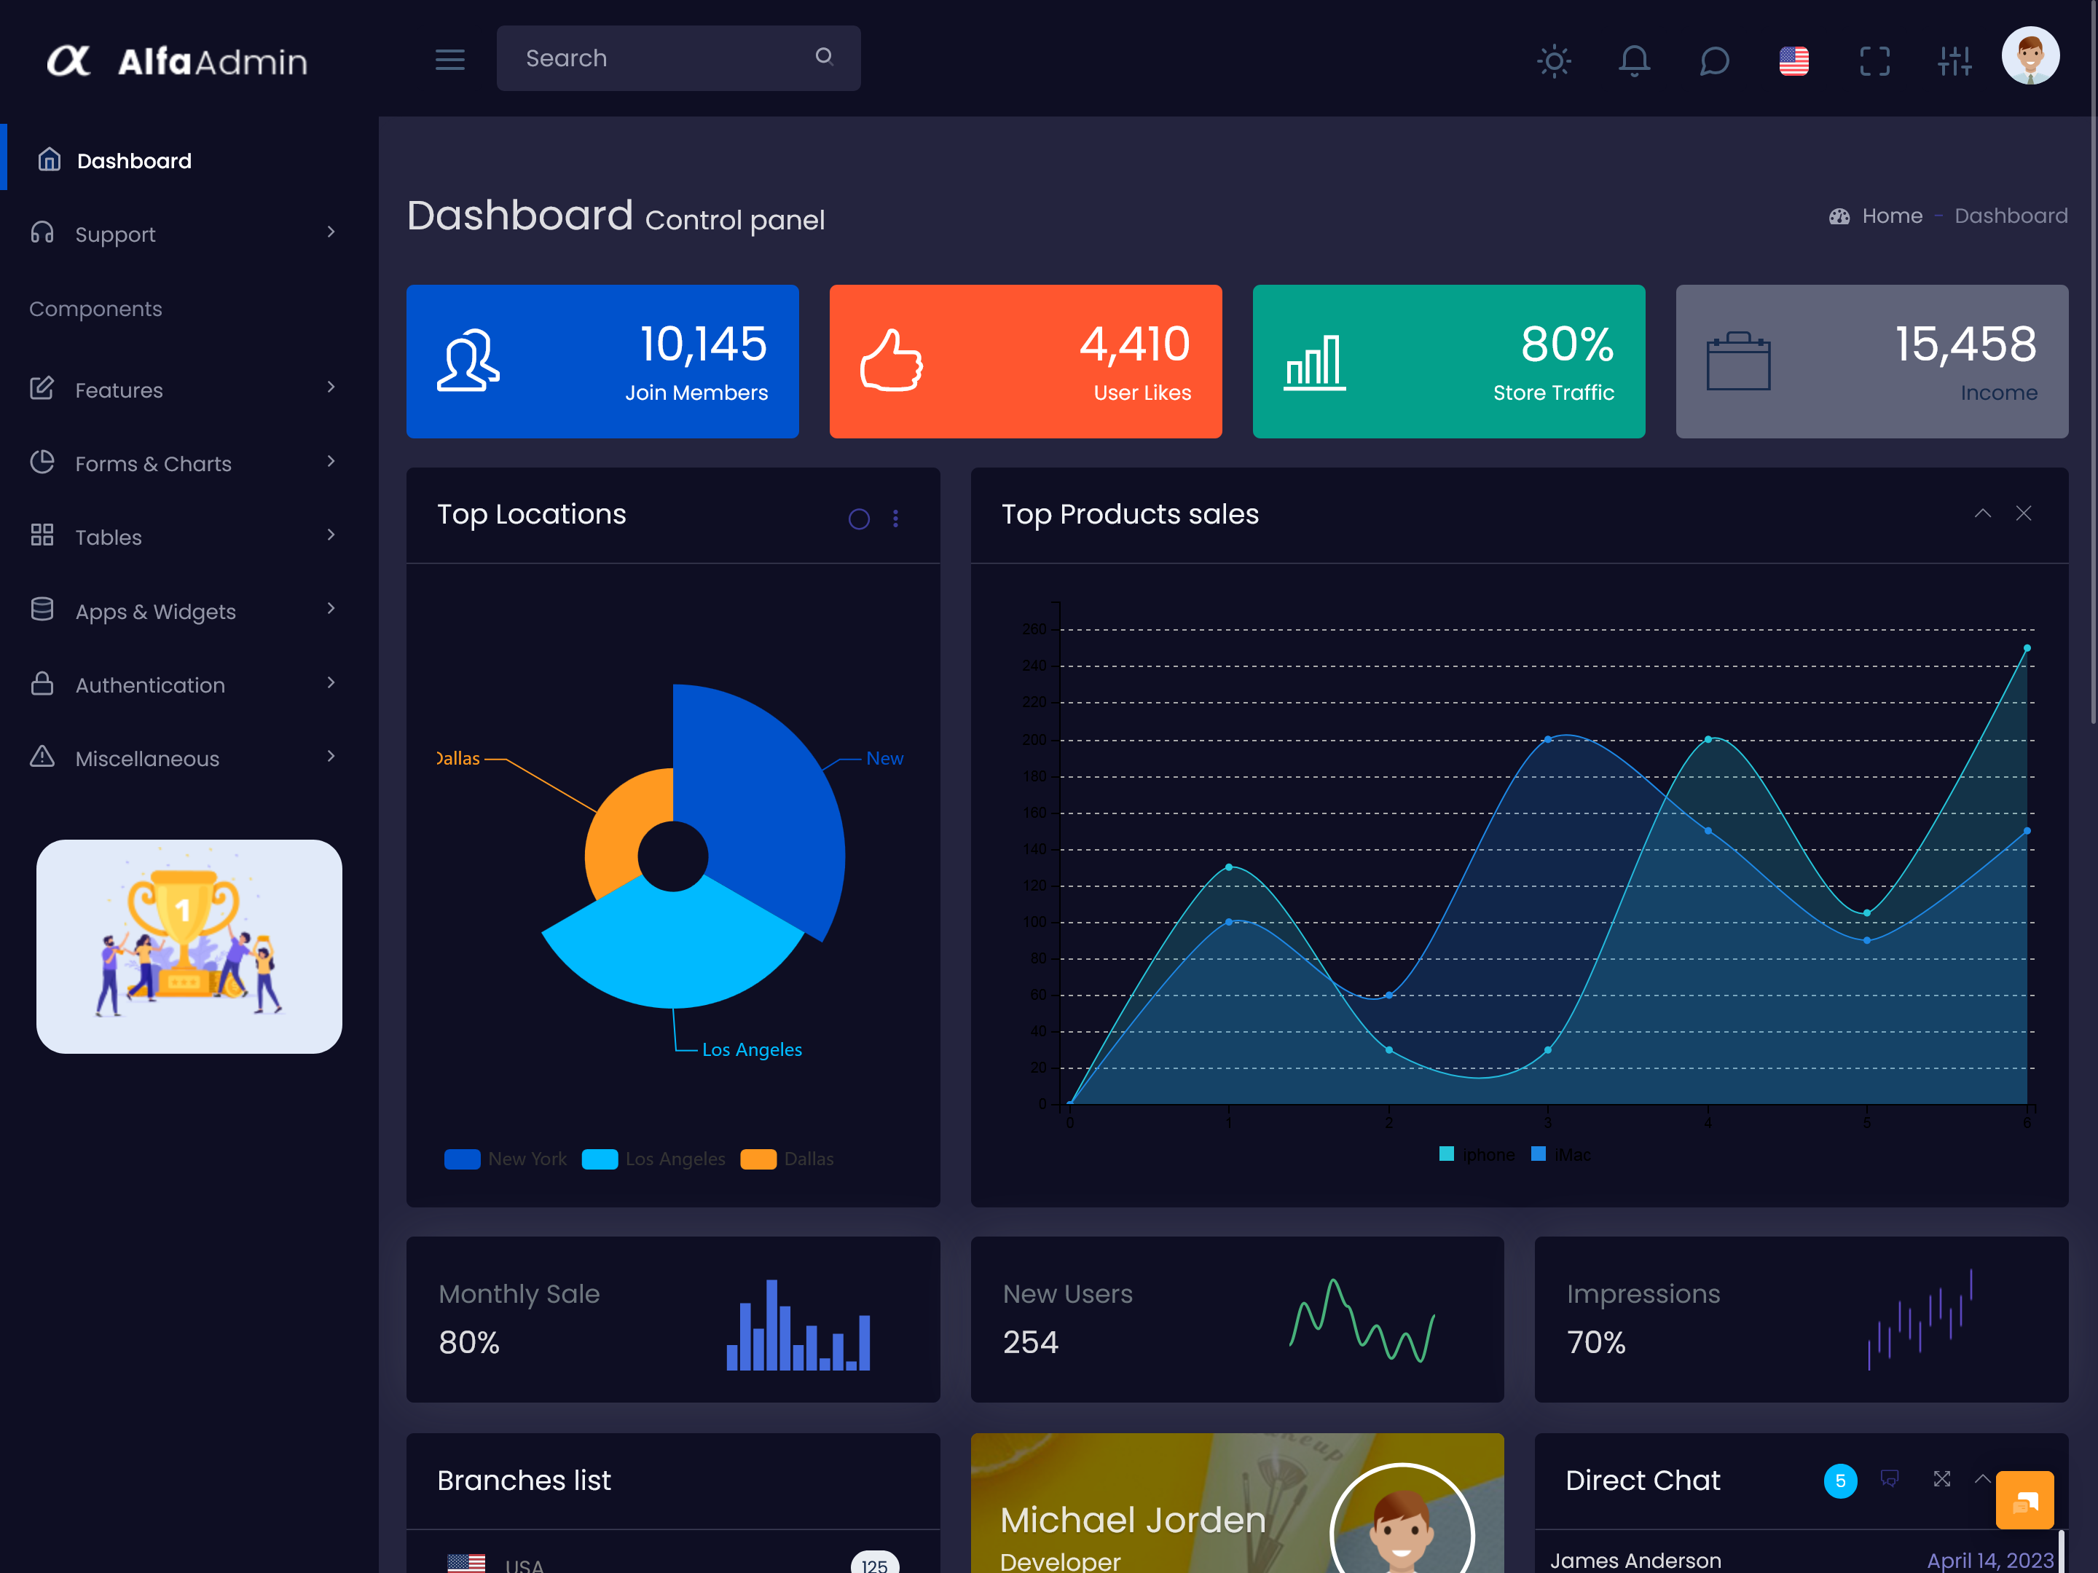Screen dimensions: 2098x1573
Task: Toggle the iMac series legend
Action: coord(1561,1154)
